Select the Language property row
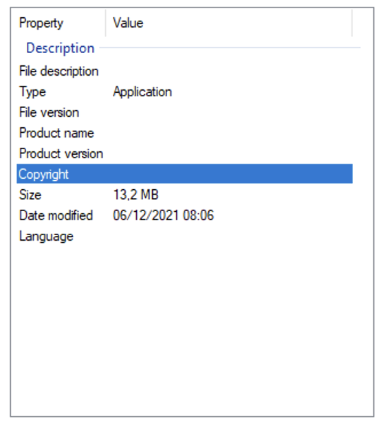This screenshot has width=381, height=425. click(x=184, y=236)
